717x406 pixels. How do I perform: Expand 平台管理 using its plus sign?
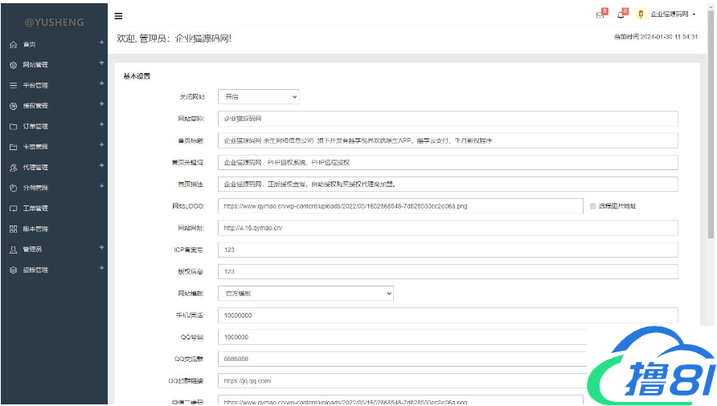pyautogui.click(x=101, y=83)
